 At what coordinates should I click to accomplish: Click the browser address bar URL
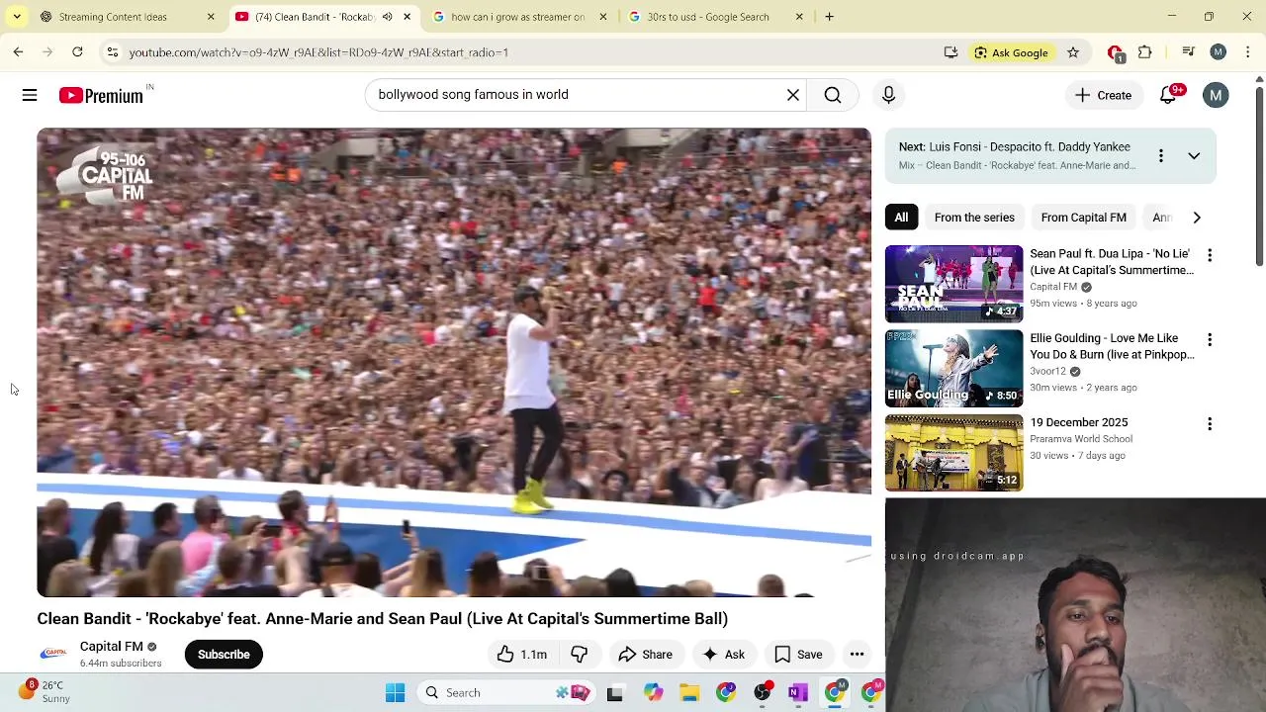coord(318,52)
